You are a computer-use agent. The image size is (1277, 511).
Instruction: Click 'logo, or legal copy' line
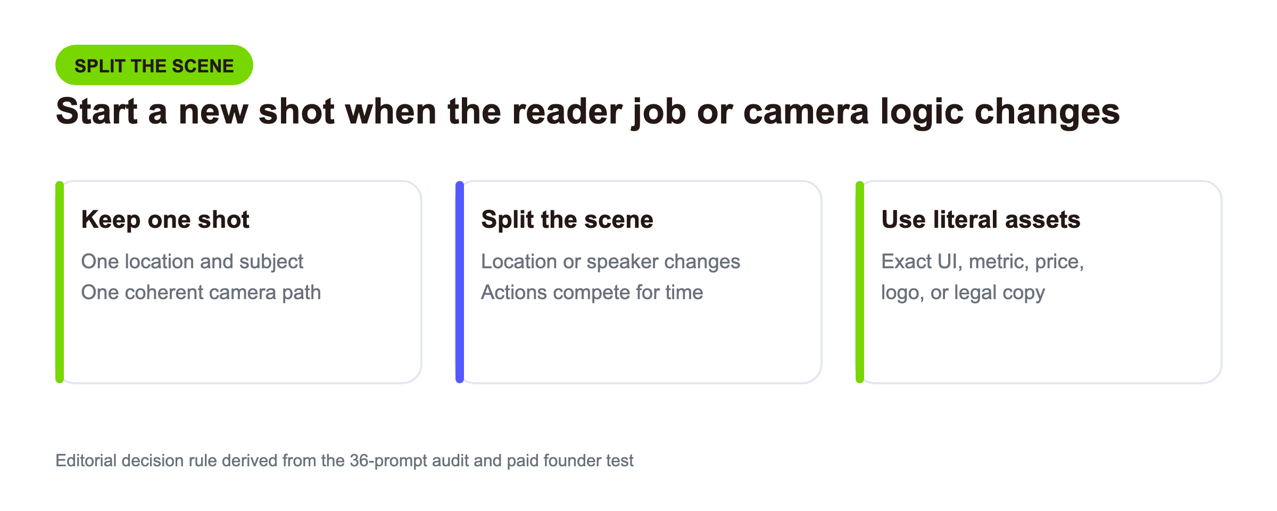[963, 292]
